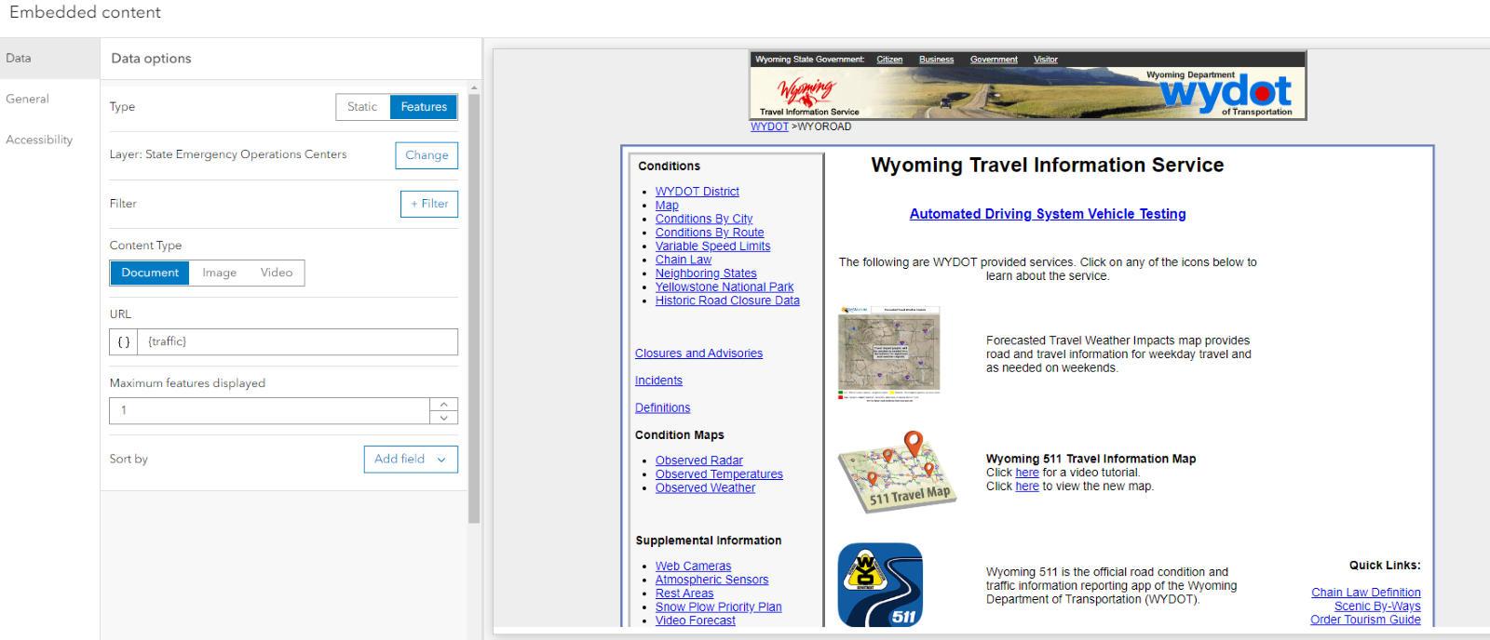Screen dimensions: 1490x640
Task: Open Snow Plow Priority Plan link
Action: (718, 607)
